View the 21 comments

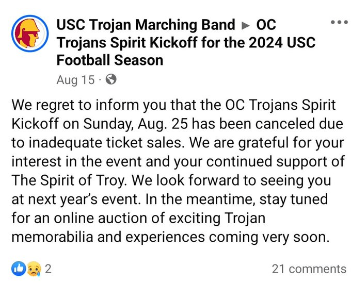309,269
